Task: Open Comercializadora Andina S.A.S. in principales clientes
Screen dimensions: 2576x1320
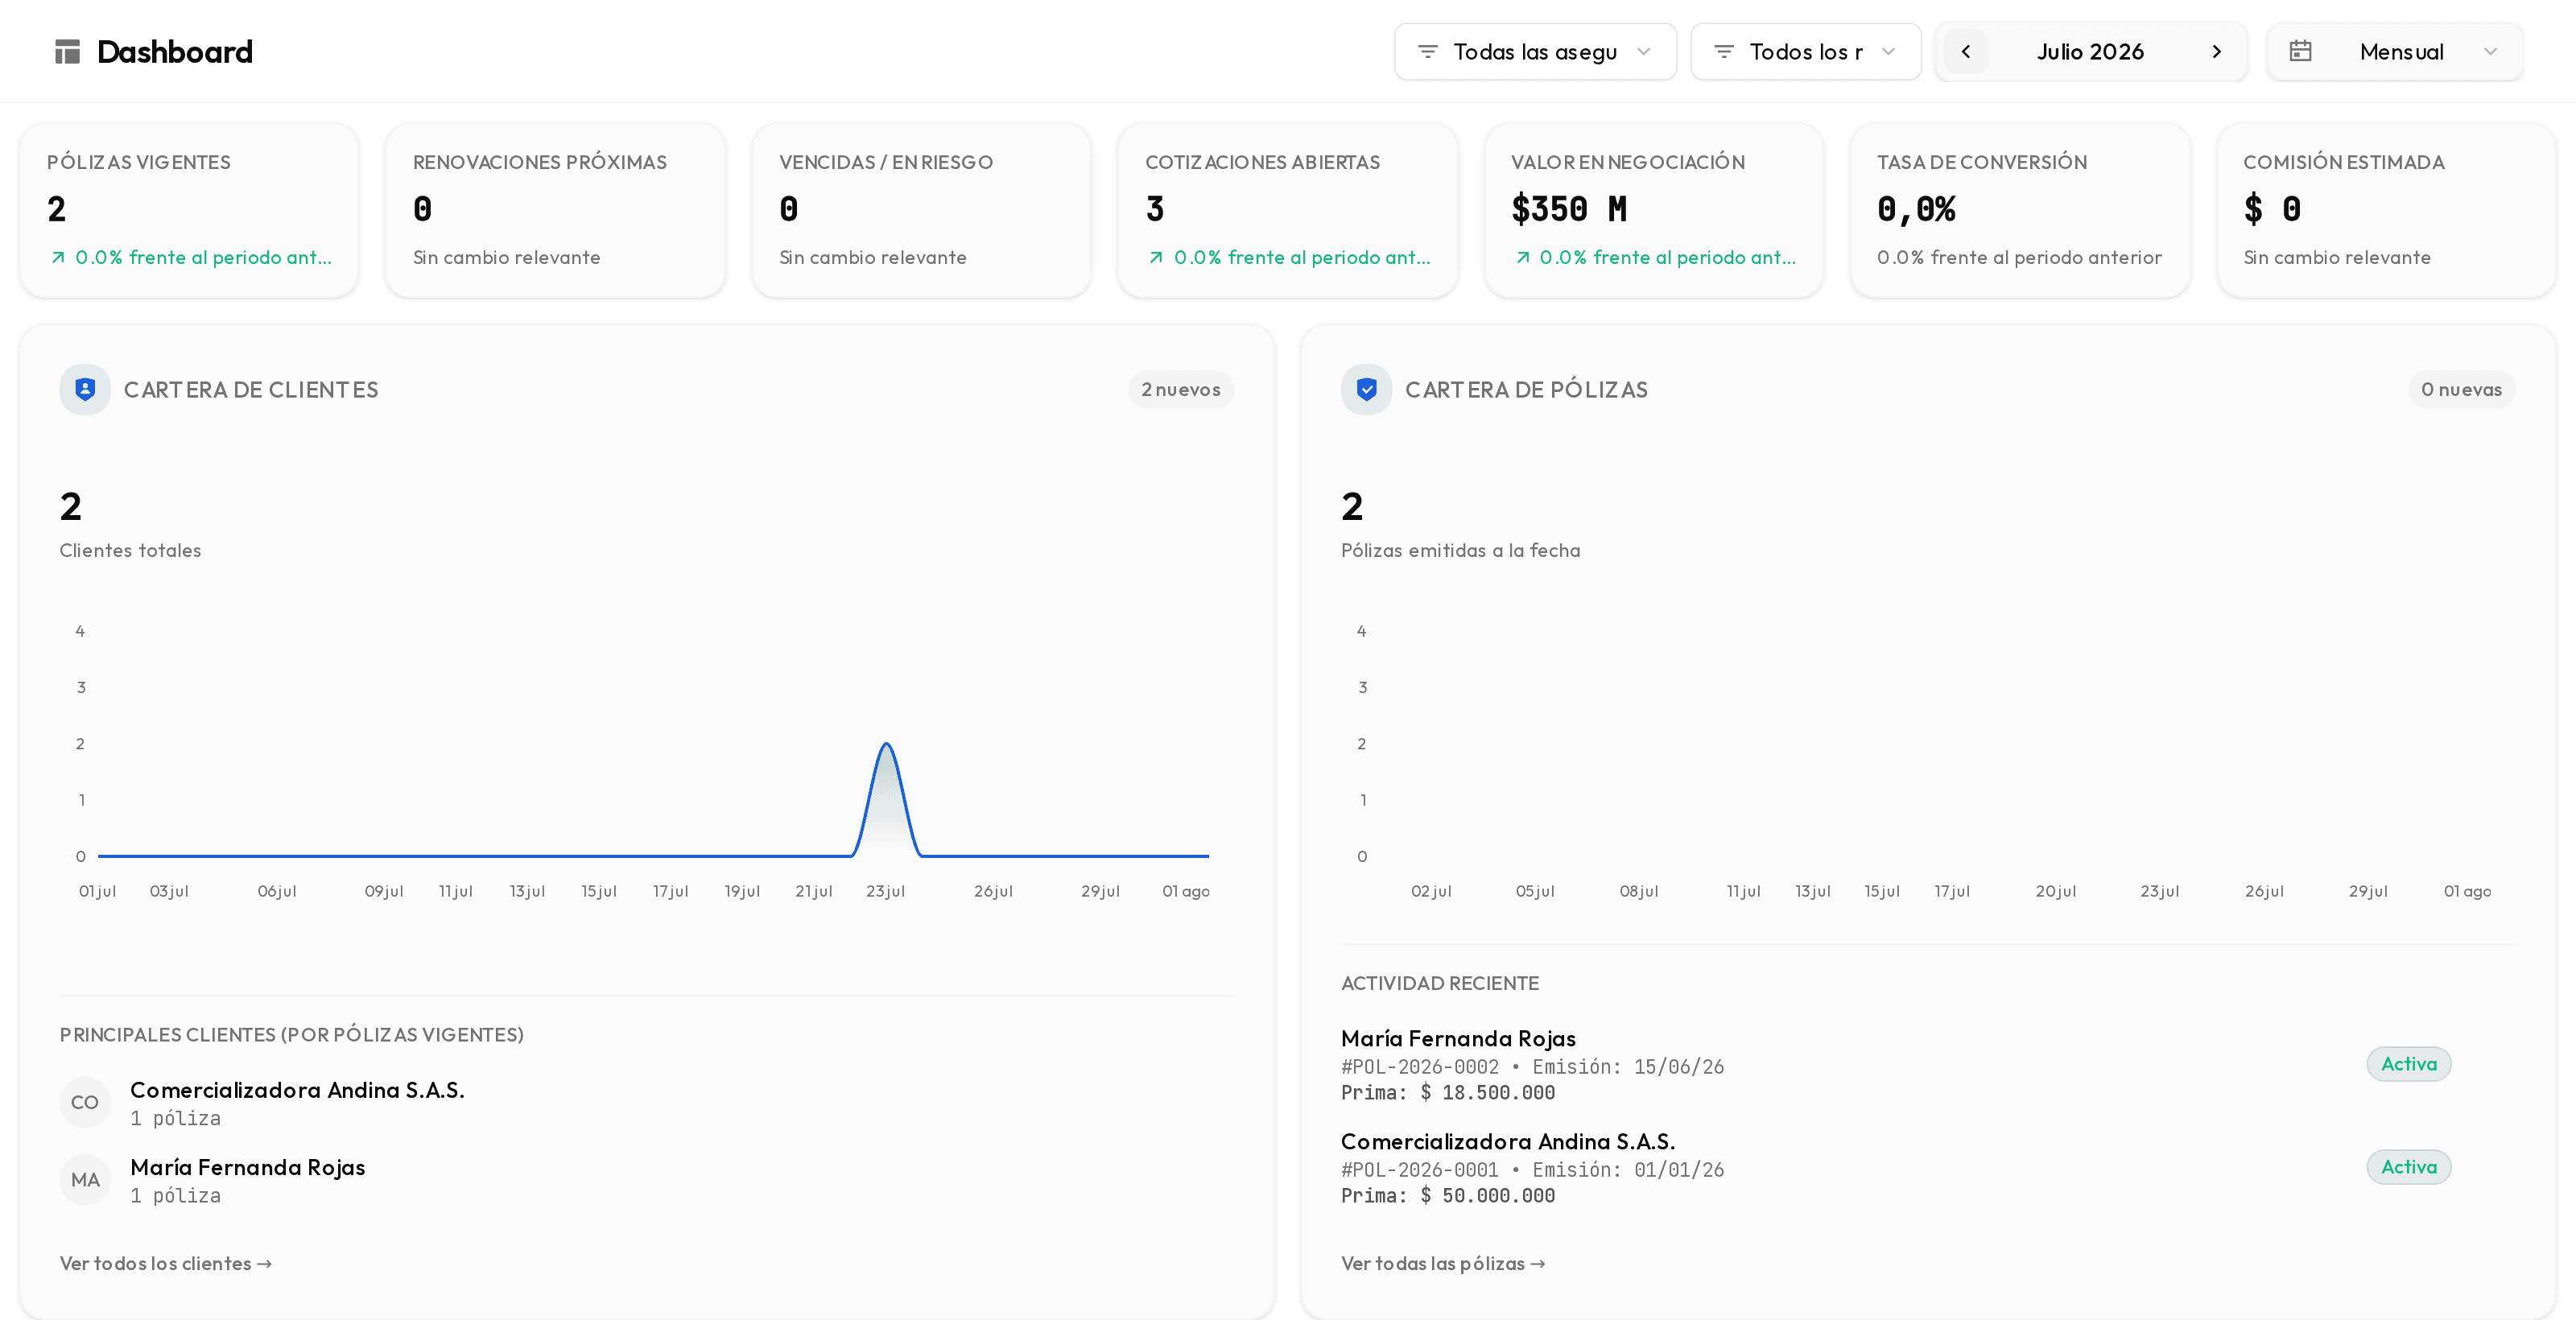Action: [x=297, y=1090]
